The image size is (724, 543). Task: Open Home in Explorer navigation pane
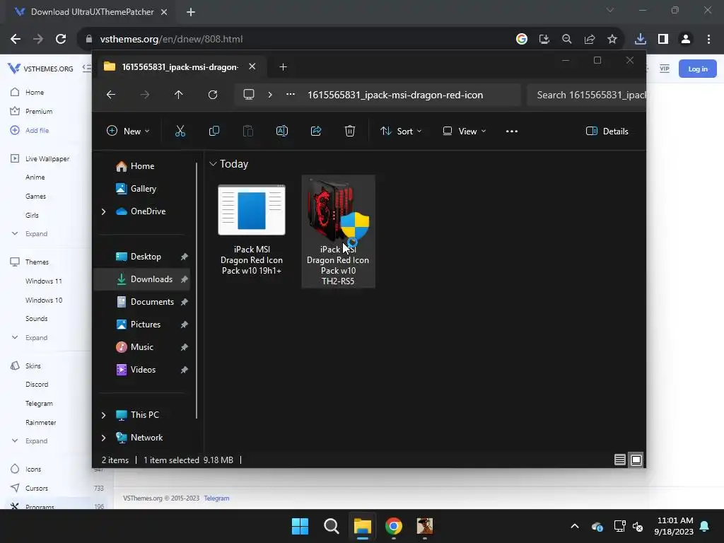click(x=135, y=166)
